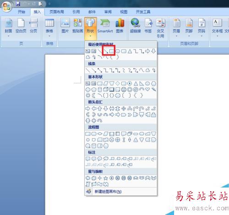This screenshot has width=229, height=215.
Task: Select the quad arrow in 箭头总汇
Action: [124, 109]
